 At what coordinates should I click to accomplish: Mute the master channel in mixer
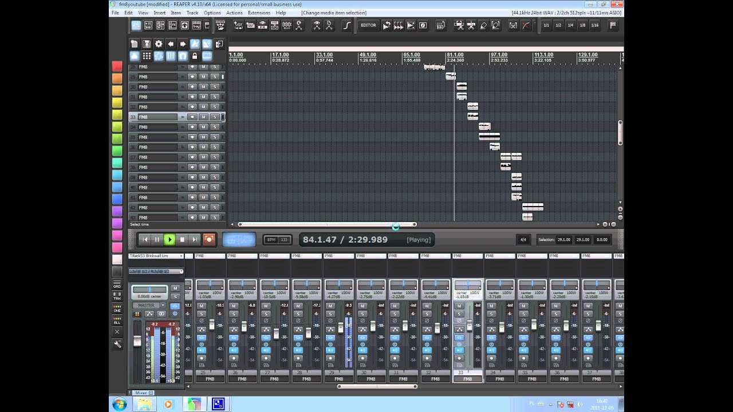[175, 288]
